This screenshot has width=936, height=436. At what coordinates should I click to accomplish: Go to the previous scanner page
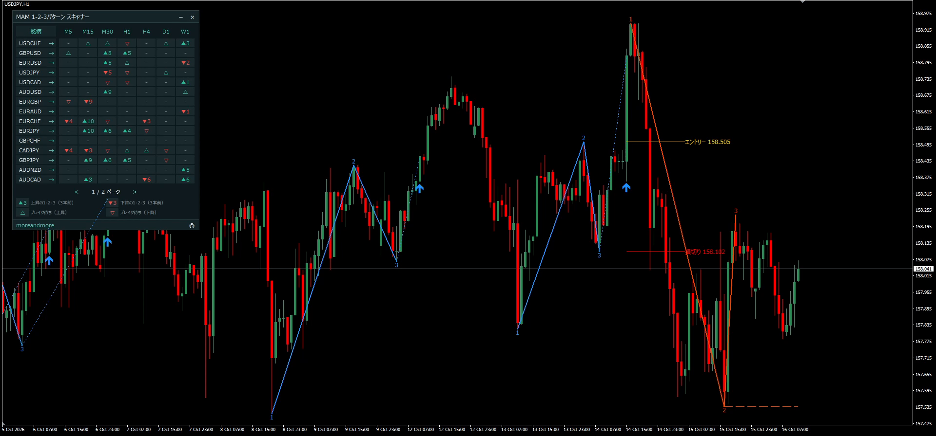pyautogui.click(x=77, y=192)
